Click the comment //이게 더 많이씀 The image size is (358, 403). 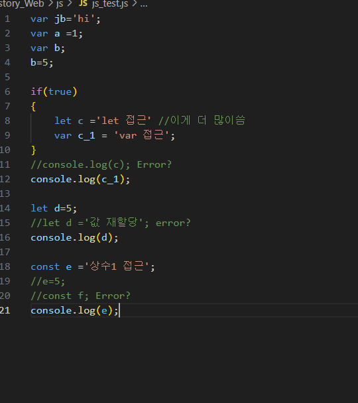[202, 120]
